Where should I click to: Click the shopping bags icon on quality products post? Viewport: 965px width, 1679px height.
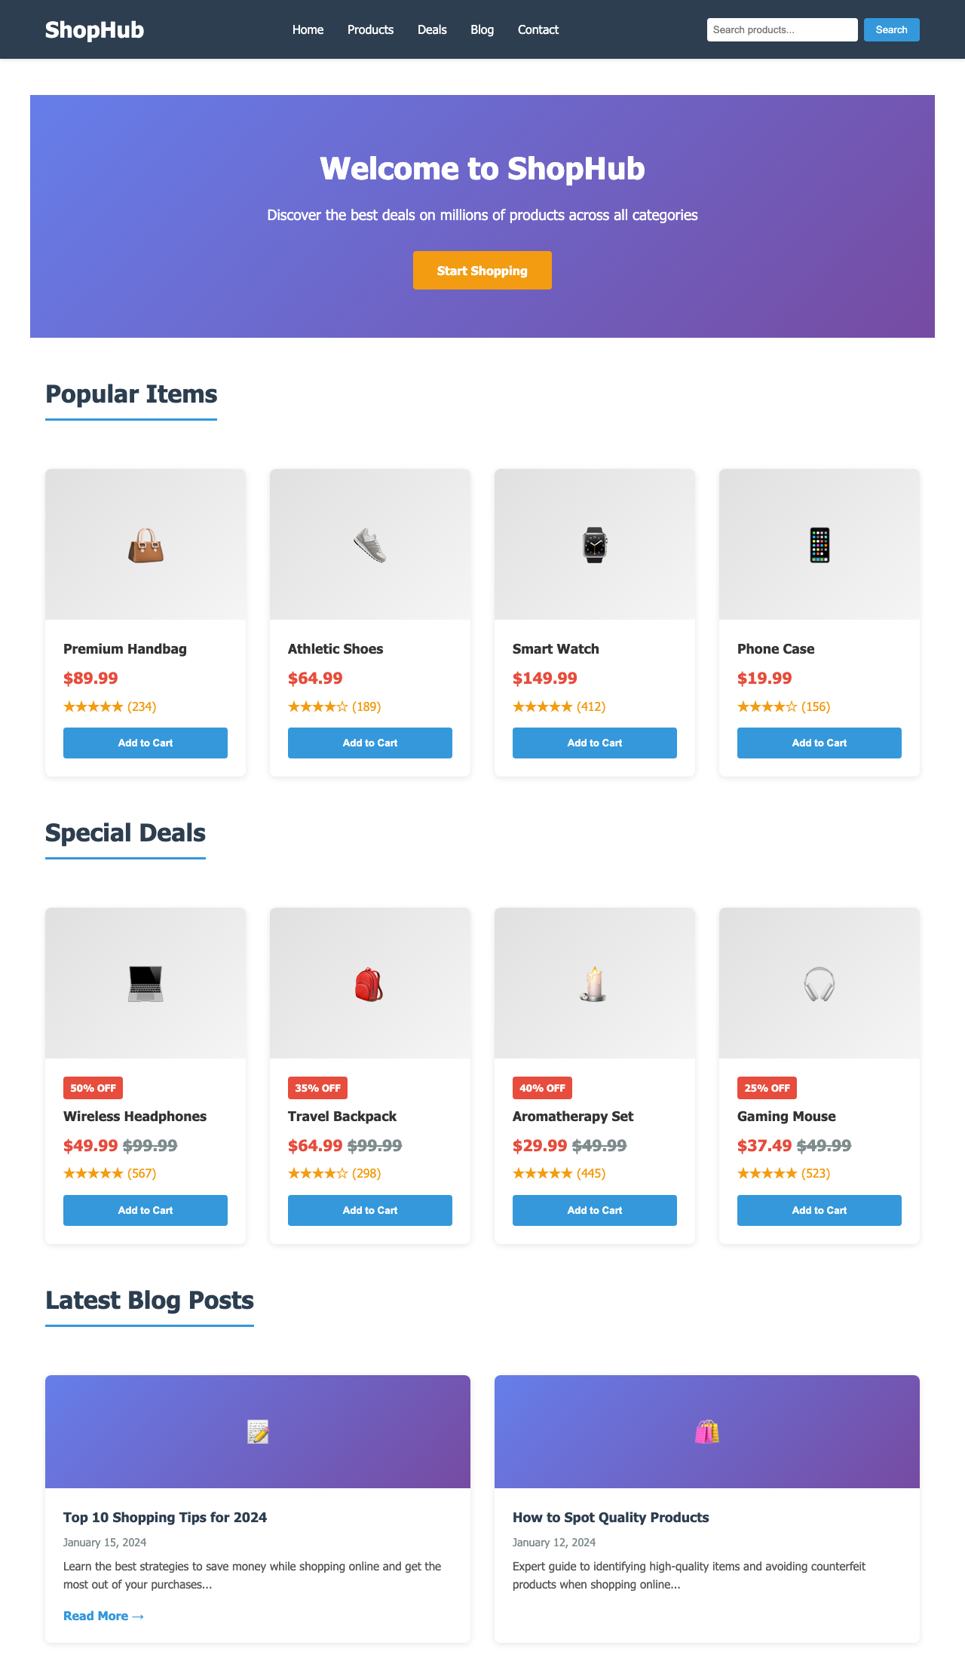click(707, 1430)
